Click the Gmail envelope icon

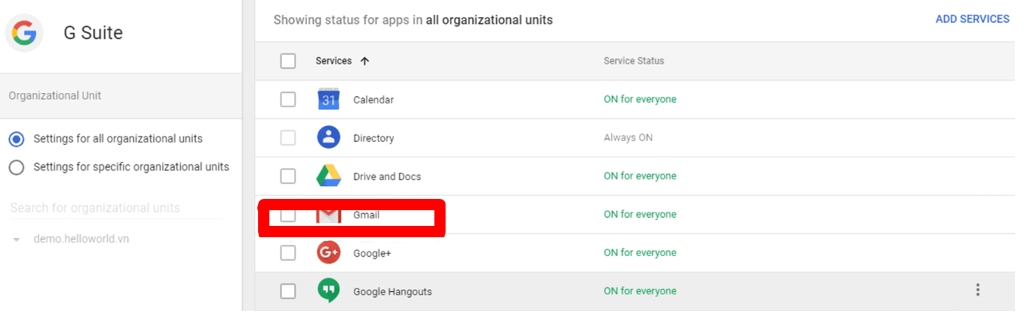coord(329,215)
